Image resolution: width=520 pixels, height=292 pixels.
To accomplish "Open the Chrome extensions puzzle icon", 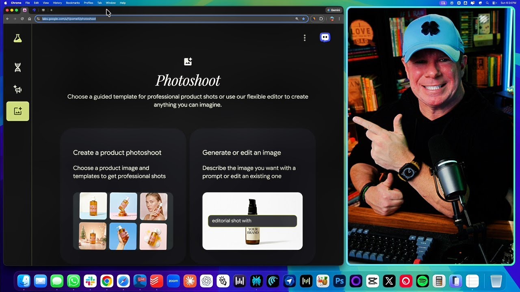I will (x=321, y=19).
